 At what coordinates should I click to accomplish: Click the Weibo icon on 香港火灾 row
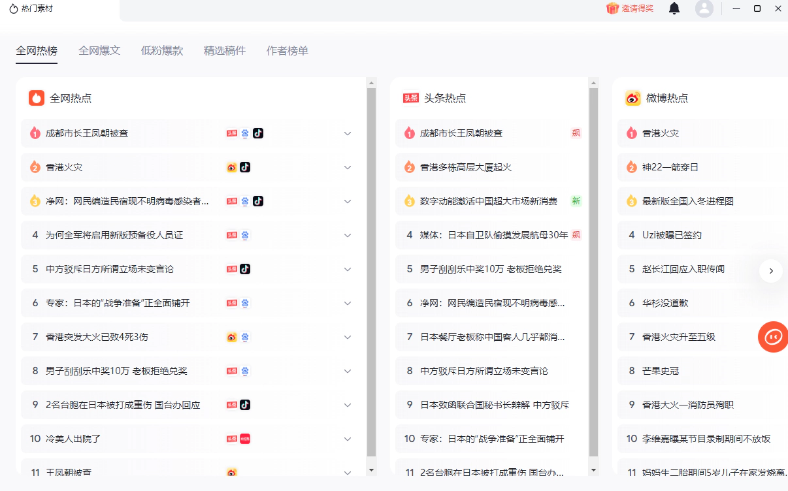[232, 167]
